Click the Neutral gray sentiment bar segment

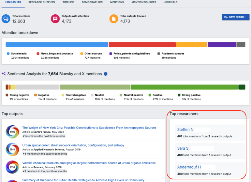click(x=37, y=87)
